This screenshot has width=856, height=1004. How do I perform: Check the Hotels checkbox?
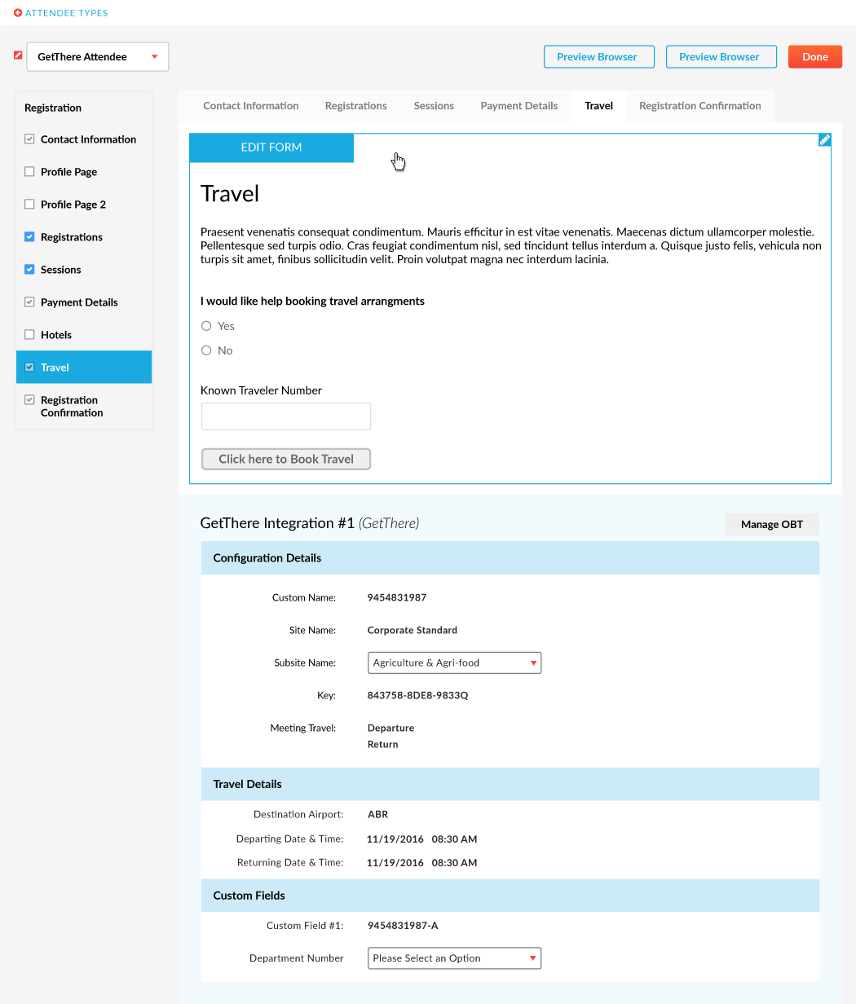29,335
